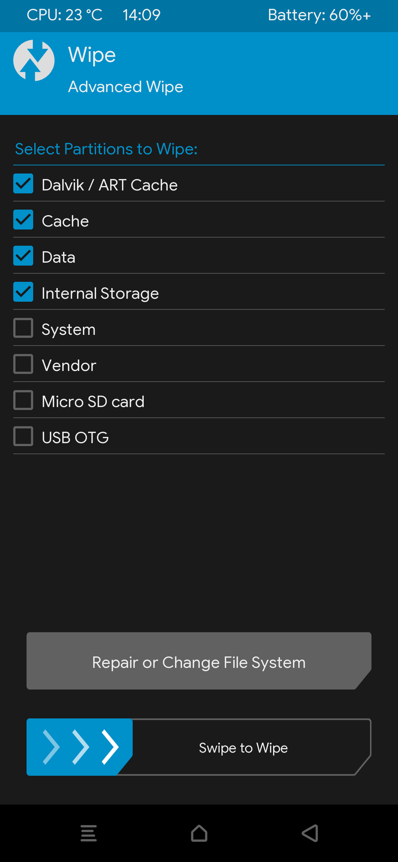Uncheck the Dalvik / ART Cache checkbox
This screenshot has height=862, width=398.
point(23,184)
